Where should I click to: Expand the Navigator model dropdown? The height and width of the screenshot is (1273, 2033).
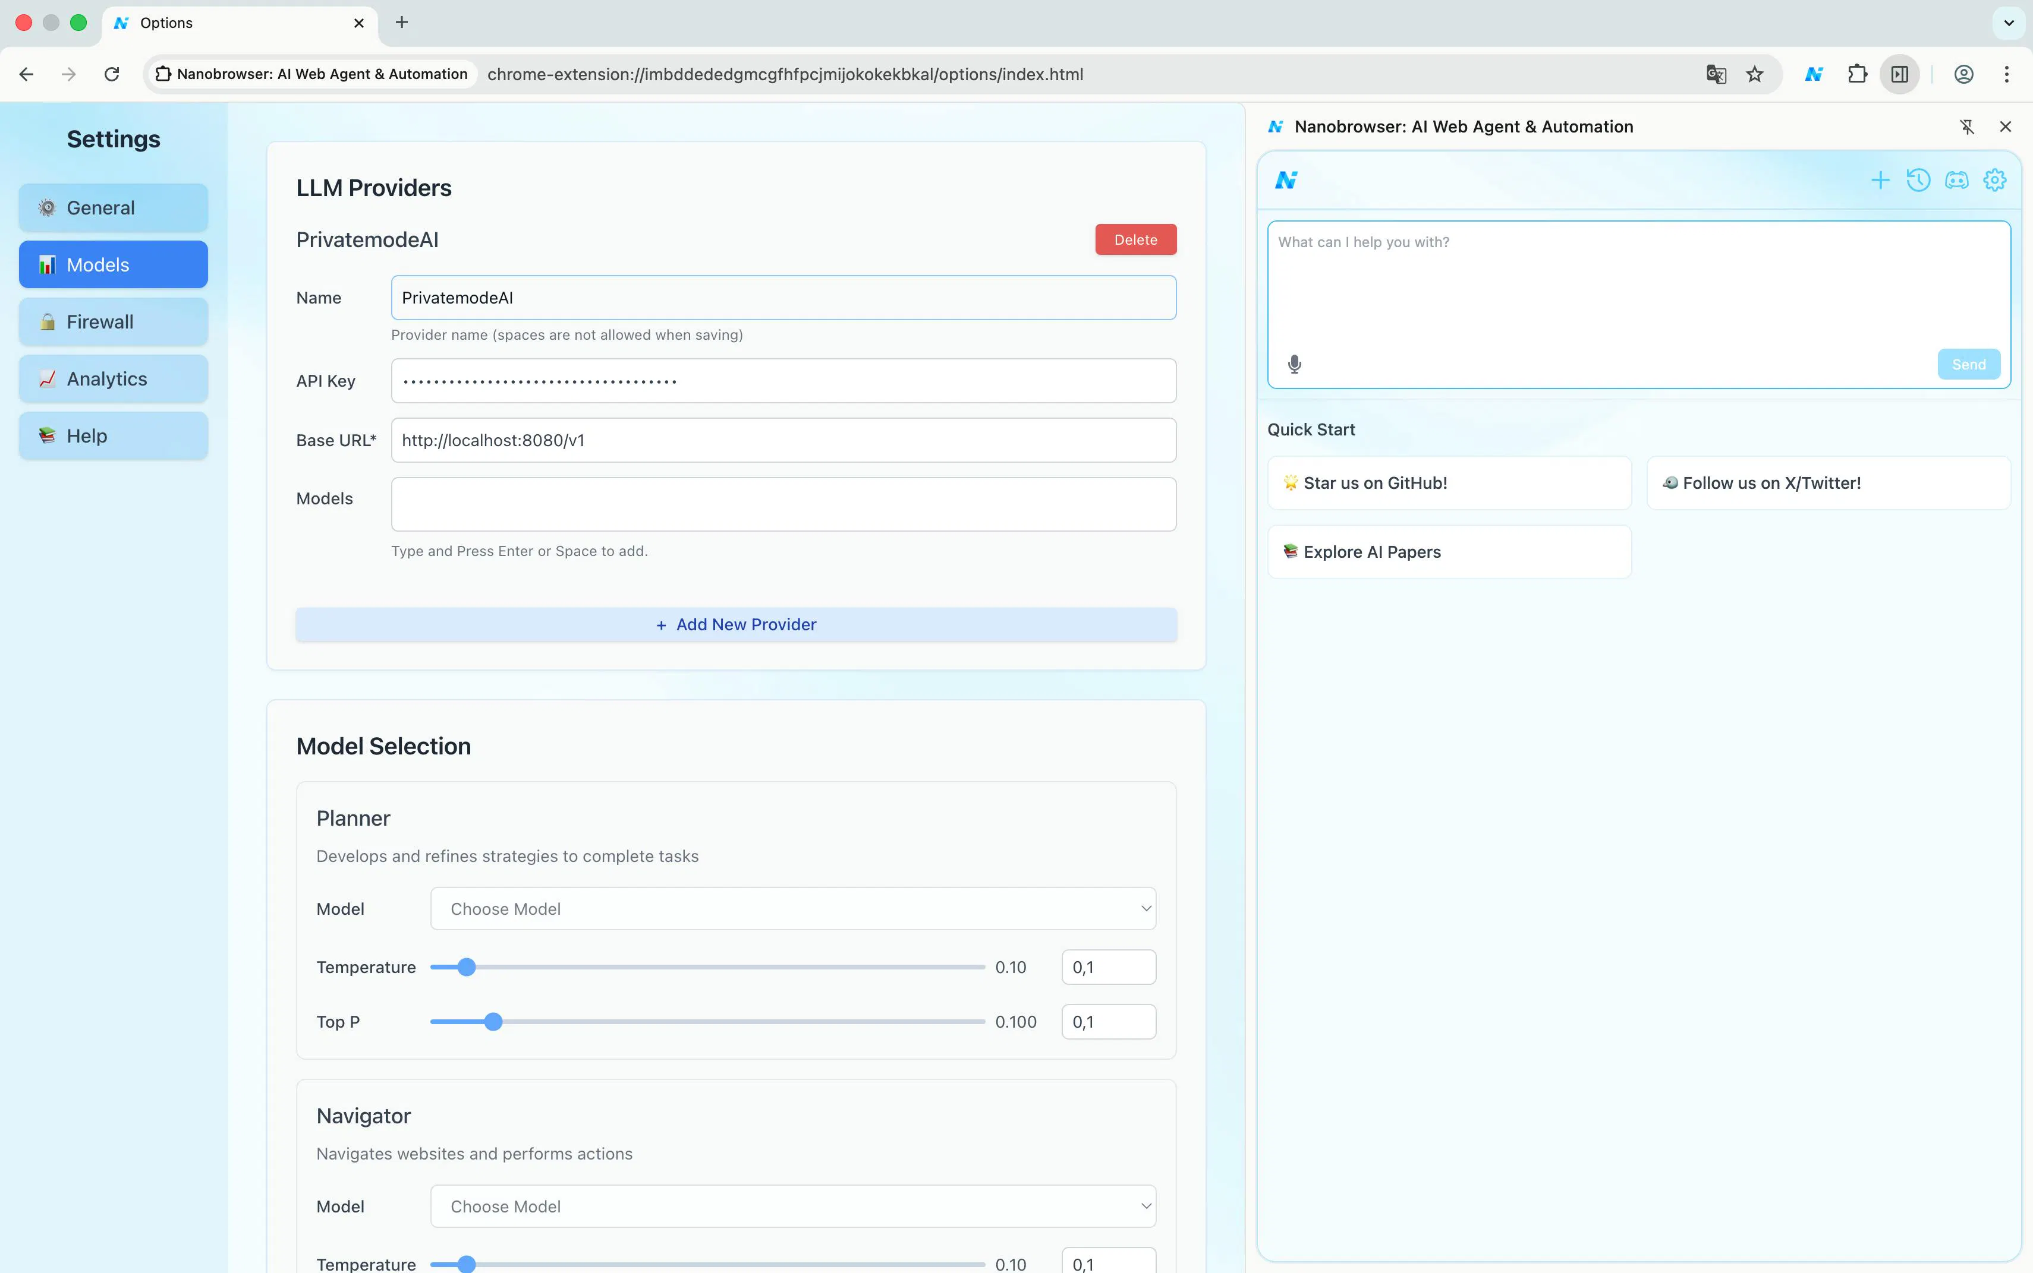792,1206
